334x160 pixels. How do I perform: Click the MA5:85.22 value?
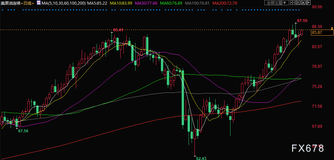(98, 3)
